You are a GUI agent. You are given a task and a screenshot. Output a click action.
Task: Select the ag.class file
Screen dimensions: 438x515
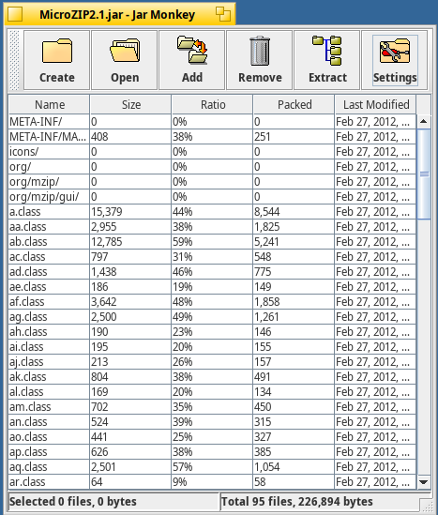(212, 317)
